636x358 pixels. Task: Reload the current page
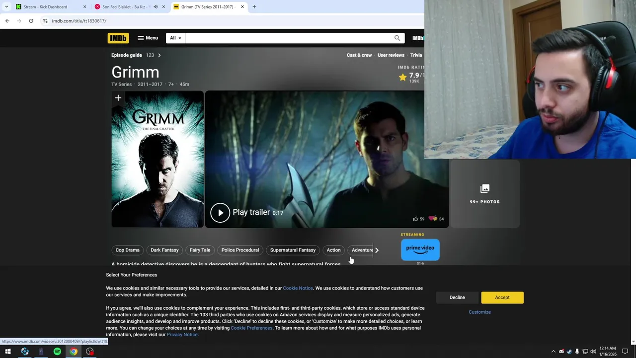pyautogui.click(x=31, y=21)
